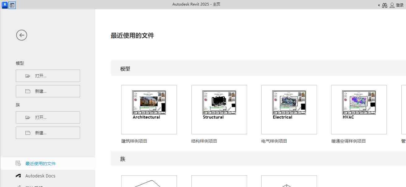Open the Electrical sample project thumbnail

289,109
